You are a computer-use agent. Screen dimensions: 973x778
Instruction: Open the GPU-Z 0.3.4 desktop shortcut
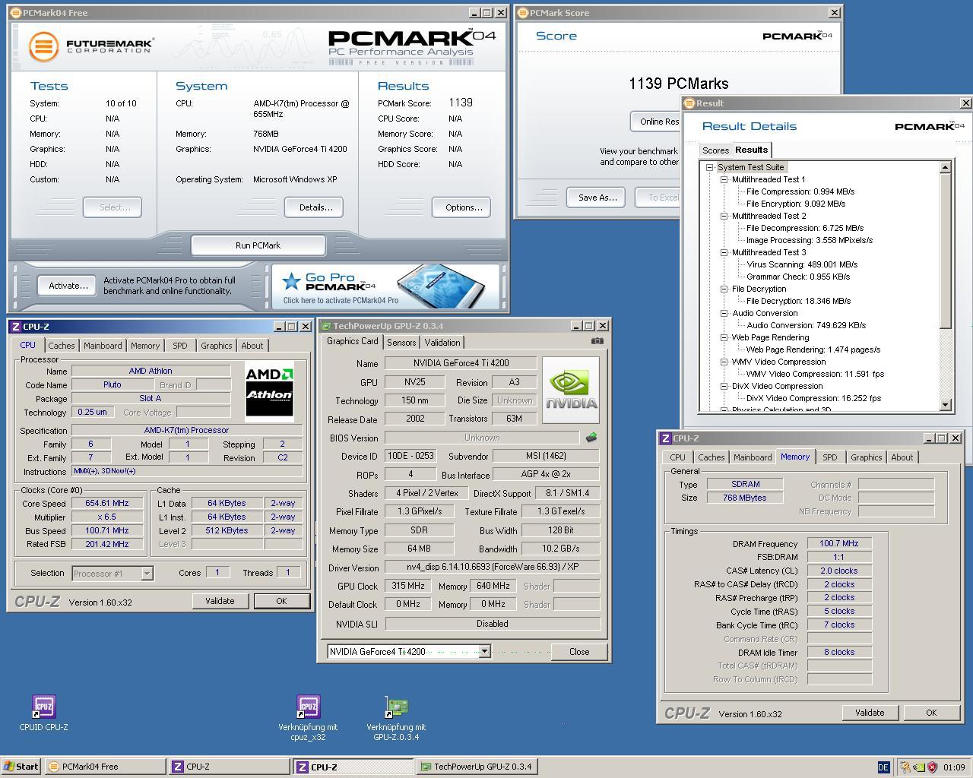click(x=396, y=707)
